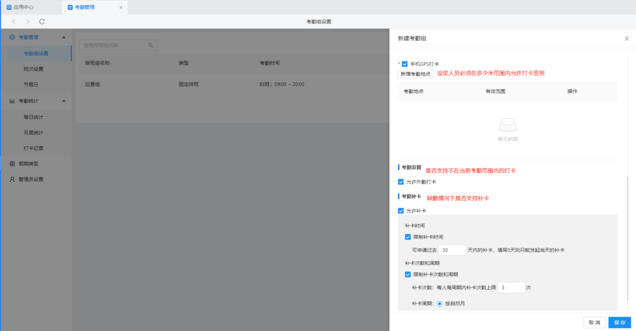Click the 补卡次数上限 input field

pyautogui.click(x=511, y=288)
